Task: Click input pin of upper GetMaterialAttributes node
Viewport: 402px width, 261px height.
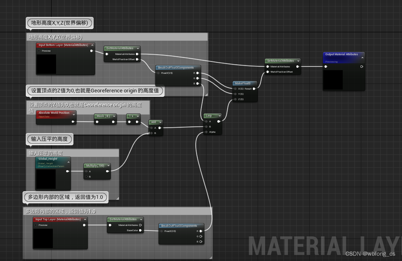Action: click(x=107, y=54)
